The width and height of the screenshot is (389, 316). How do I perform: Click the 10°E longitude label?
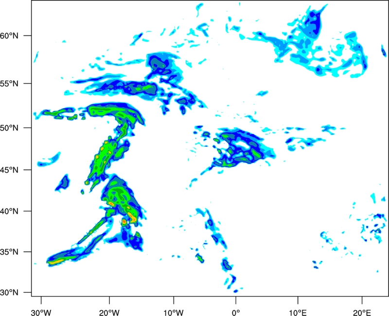pyautogui.click(x=298, y=313)
